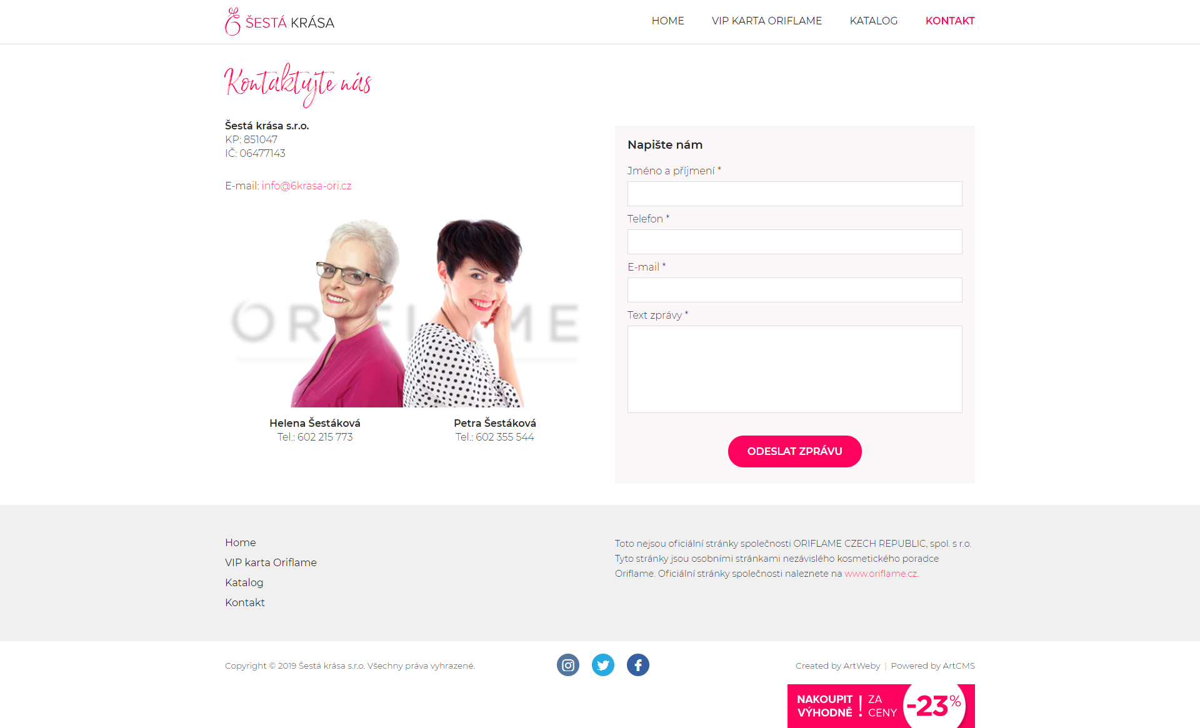Open the Katalog menu item
Image resolution: width=1200 pixels, height=728 pixels.
point(873,21)
